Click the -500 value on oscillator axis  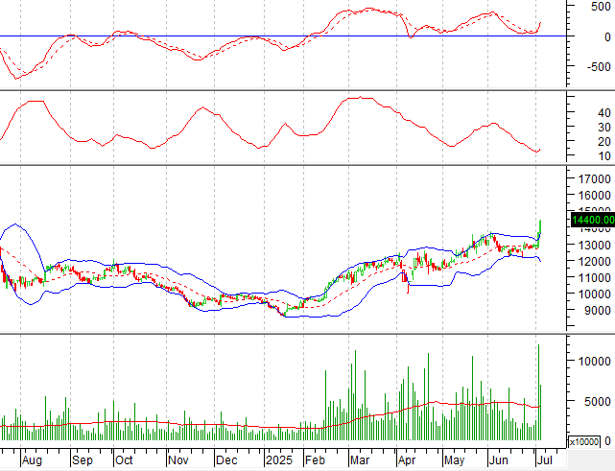[599, 67]
